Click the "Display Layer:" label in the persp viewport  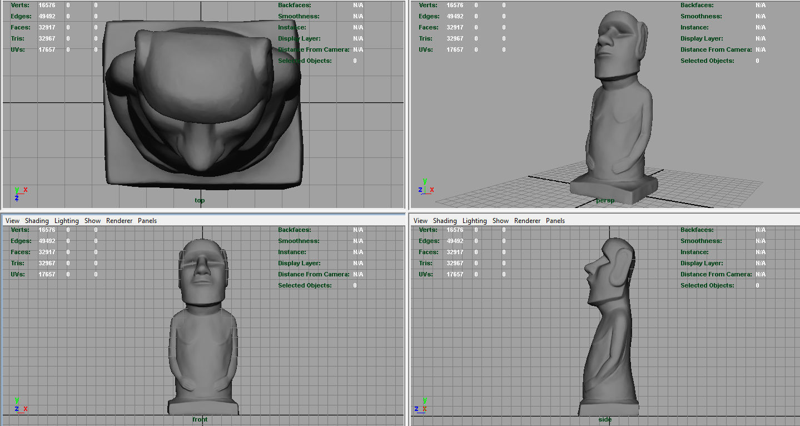(x=702, y=38)
